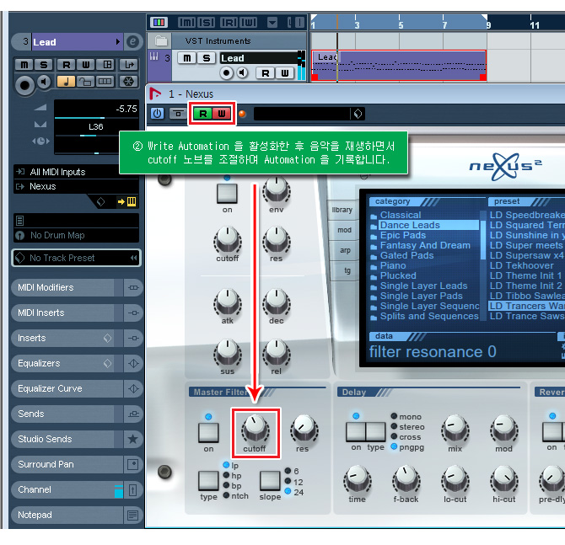The height and width of the screenshot is (545, 565).
Task: Open the No Drum Map selector
Action: [76, 235]
